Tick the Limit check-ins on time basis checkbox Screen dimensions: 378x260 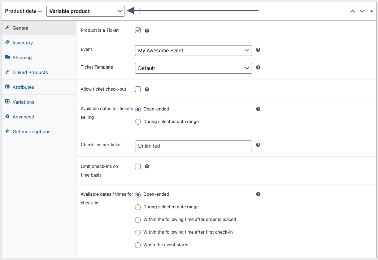click(138, 166)
